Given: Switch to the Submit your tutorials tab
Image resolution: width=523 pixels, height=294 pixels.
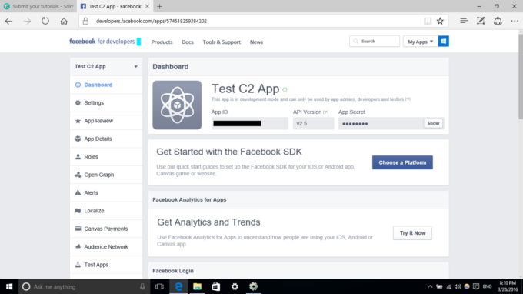Looking at the screenshot, I should tap(38, 6).
